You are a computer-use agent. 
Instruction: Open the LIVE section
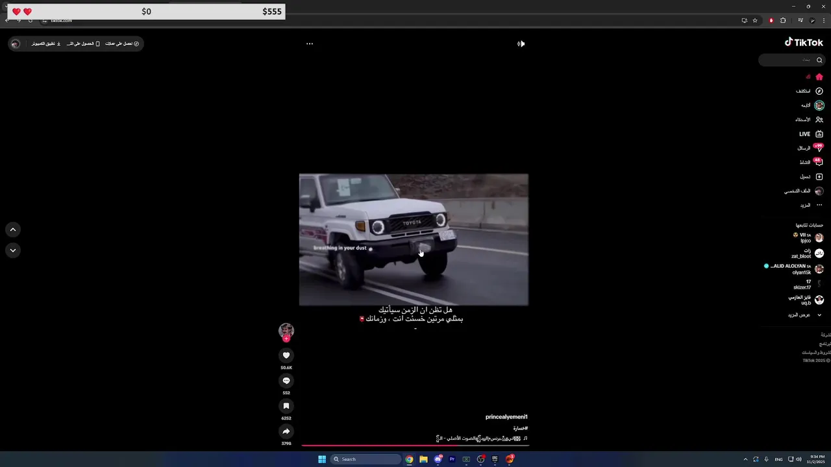(x=811, y=134)
